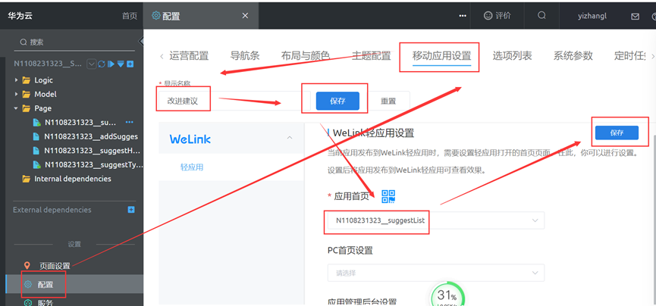Image resolution: width=656 pixels, height=306 pixels.
Task: Add an External dependency with plus icon
Action: [x=131, y=210]
